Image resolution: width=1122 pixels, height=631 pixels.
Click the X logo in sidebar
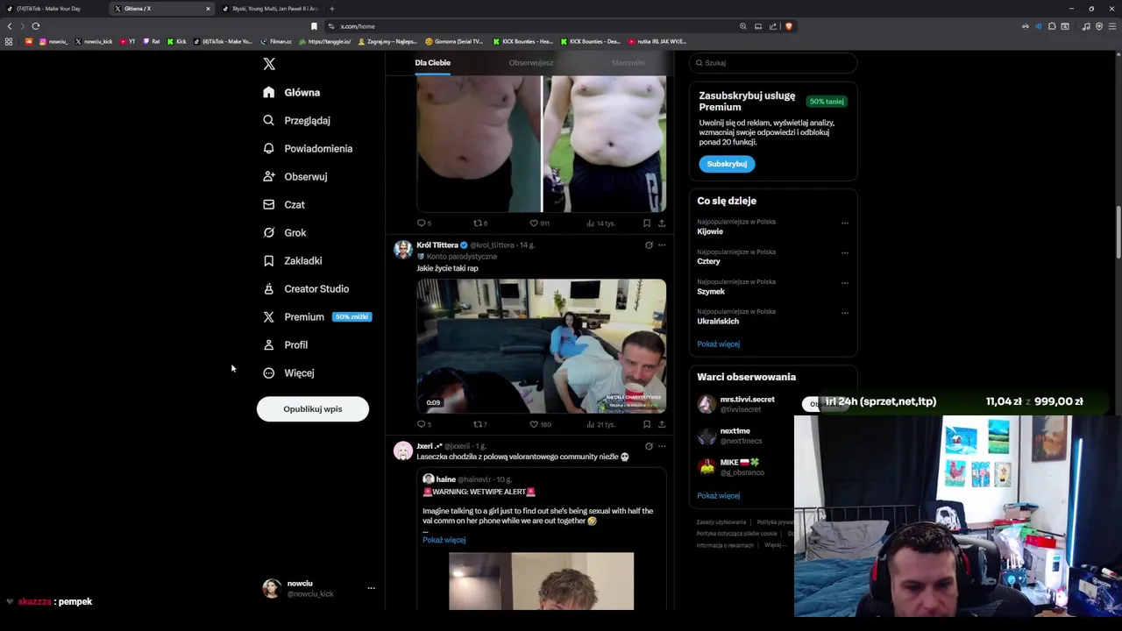[x=269, y=64]
